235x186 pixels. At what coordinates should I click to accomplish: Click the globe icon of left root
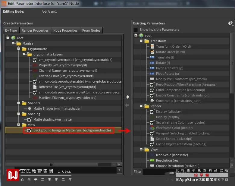13,38
